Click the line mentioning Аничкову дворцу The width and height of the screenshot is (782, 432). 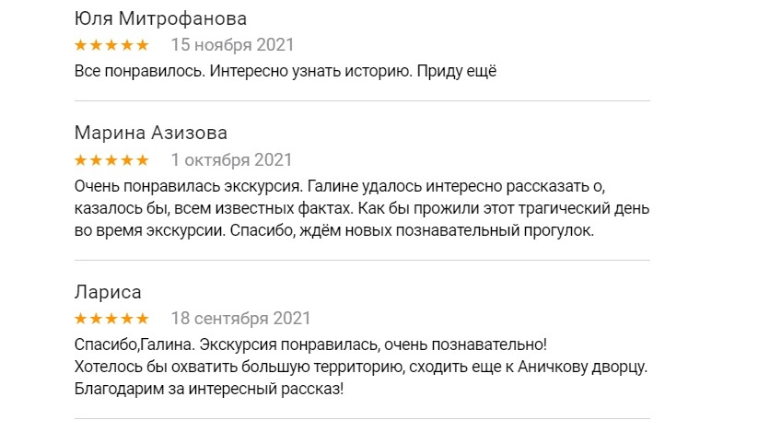360,368
